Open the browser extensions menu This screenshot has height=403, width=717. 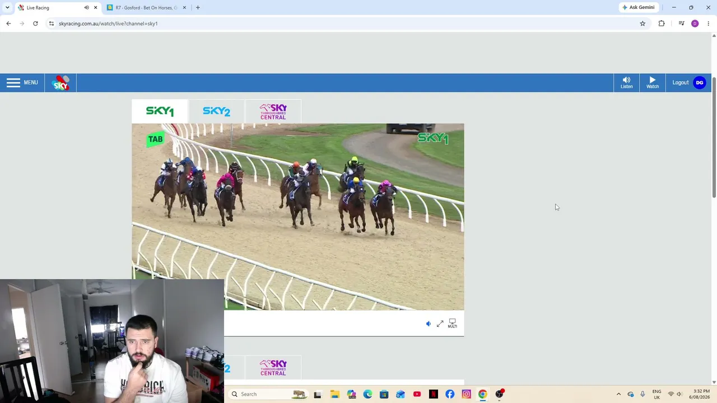click(662, 24)
